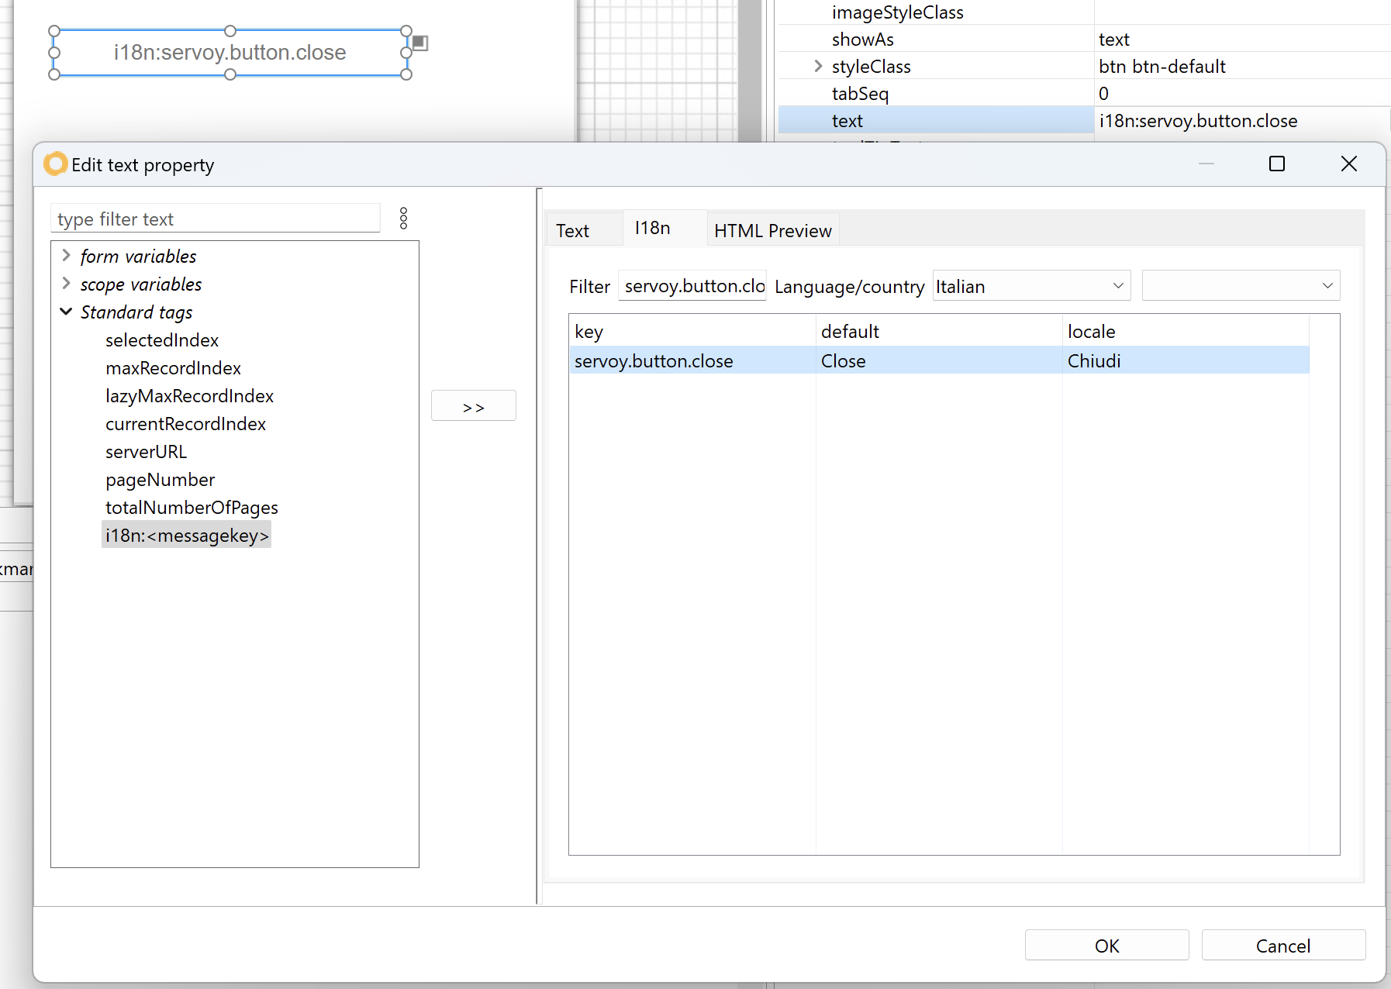Select the totalNumberOfPages tag
Viewport: 1391px width, 989px height.
coord(192,507)
